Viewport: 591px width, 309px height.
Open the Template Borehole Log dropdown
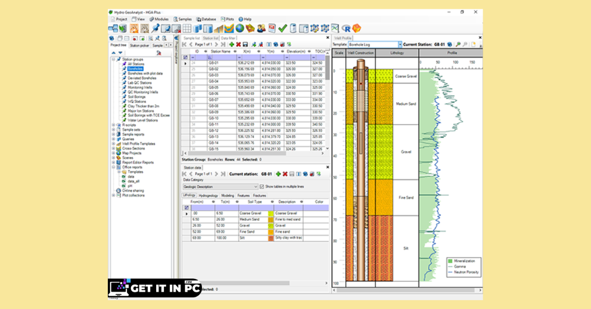point(400,44)
